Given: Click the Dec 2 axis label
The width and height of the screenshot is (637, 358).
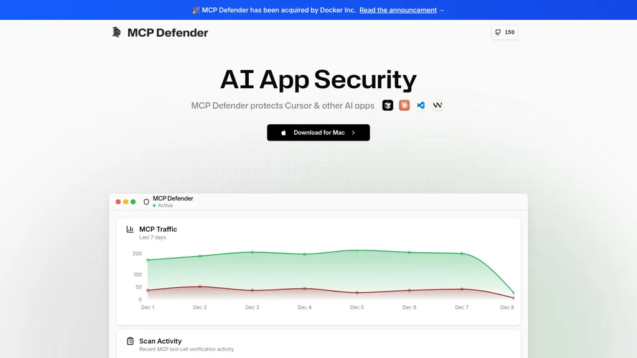Looking at the screenshot, I should (x=200, y=307).
